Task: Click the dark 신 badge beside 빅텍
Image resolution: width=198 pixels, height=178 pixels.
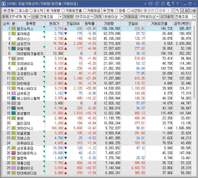Action: pos(14,108)
